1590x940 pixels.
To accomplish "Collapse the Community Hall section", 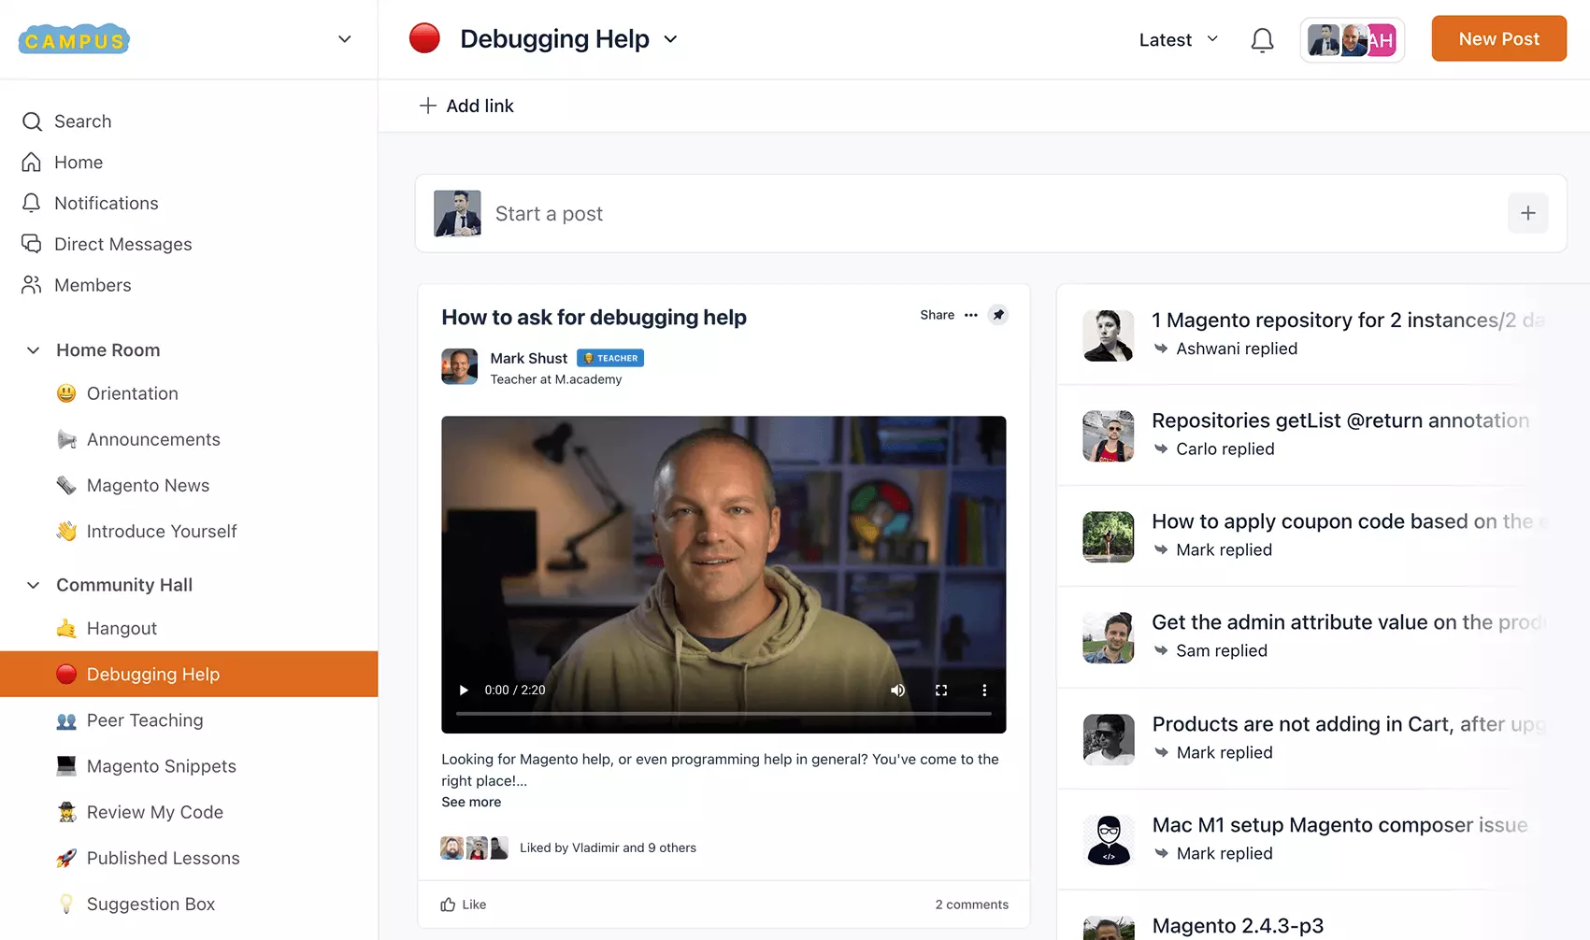I will coord(34,585).
